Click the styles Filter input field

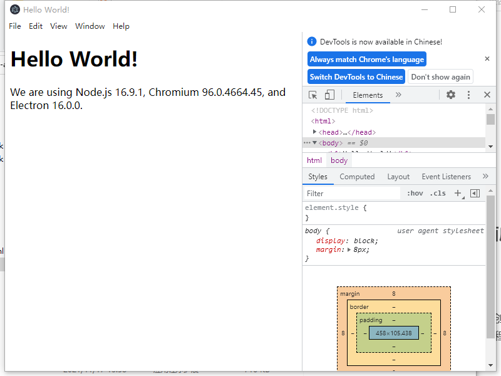(x=351, y=193)
